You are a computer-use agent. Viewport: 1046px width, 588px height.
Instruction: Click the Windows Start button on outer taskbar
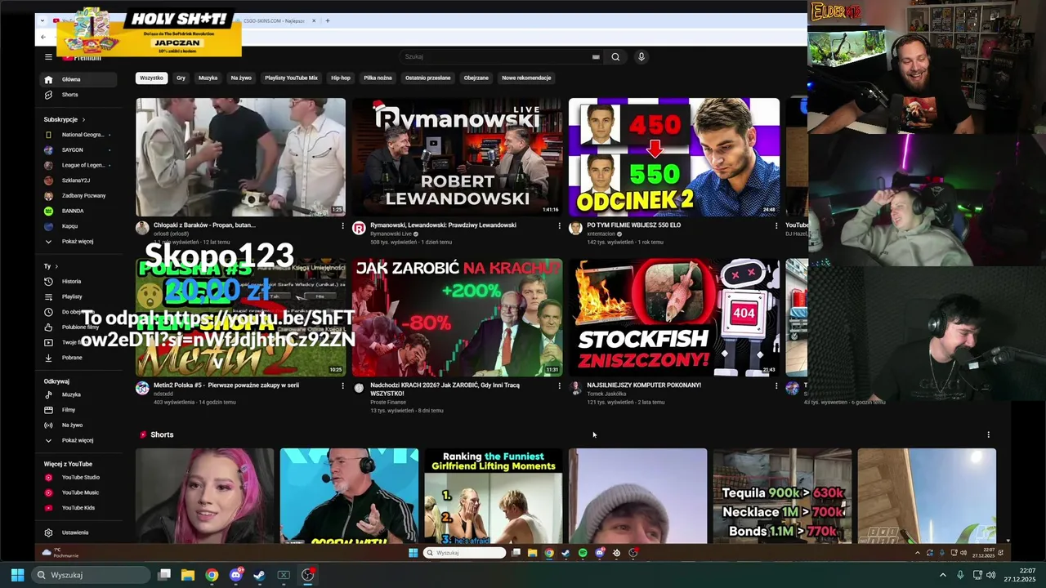pyautogui.click(x=17, y=575)
